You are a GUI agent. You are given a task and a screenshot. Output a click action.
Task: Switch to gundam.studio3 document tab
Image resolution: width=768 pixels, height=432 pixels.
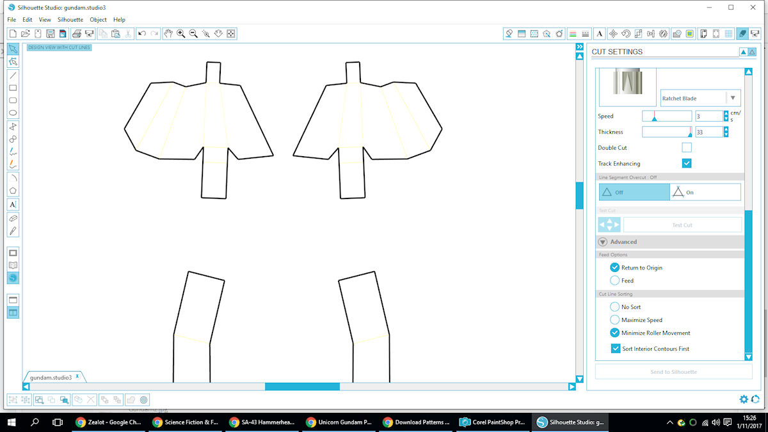point(51,378)
